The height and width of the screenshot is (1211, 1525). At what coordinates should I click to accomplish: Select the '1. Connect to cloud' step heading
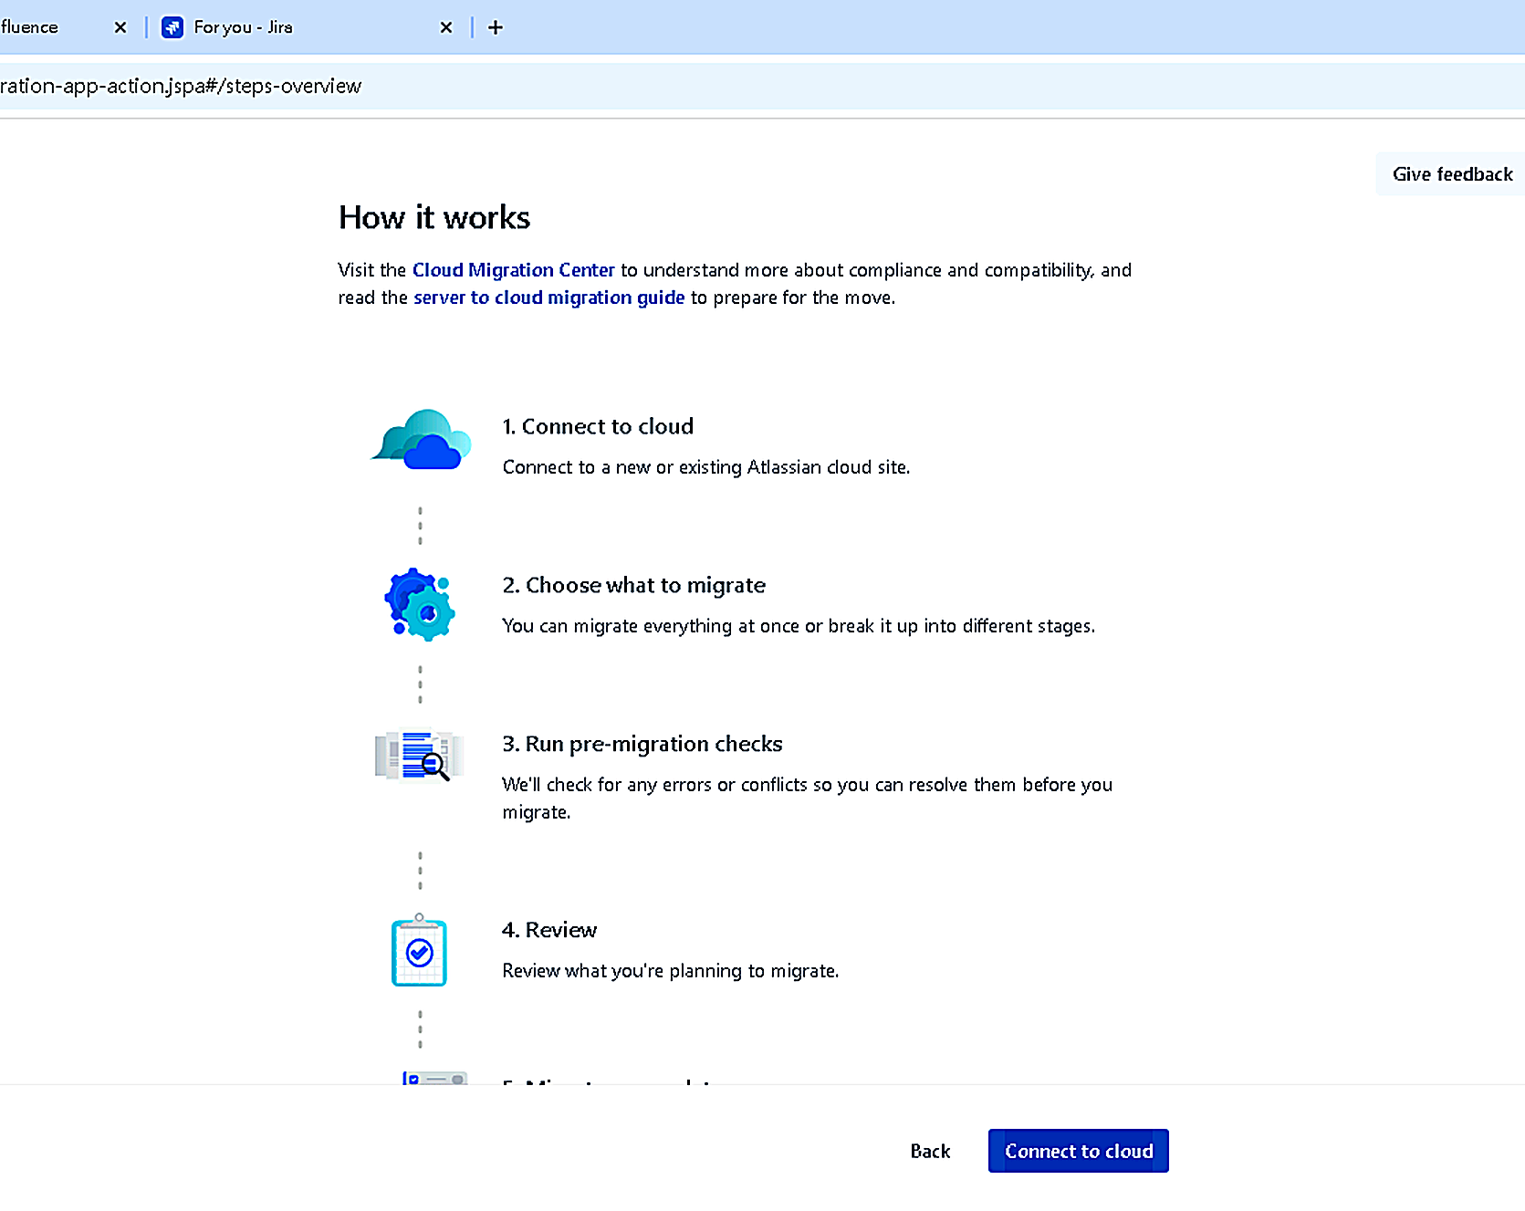click(x=598, y=426)
